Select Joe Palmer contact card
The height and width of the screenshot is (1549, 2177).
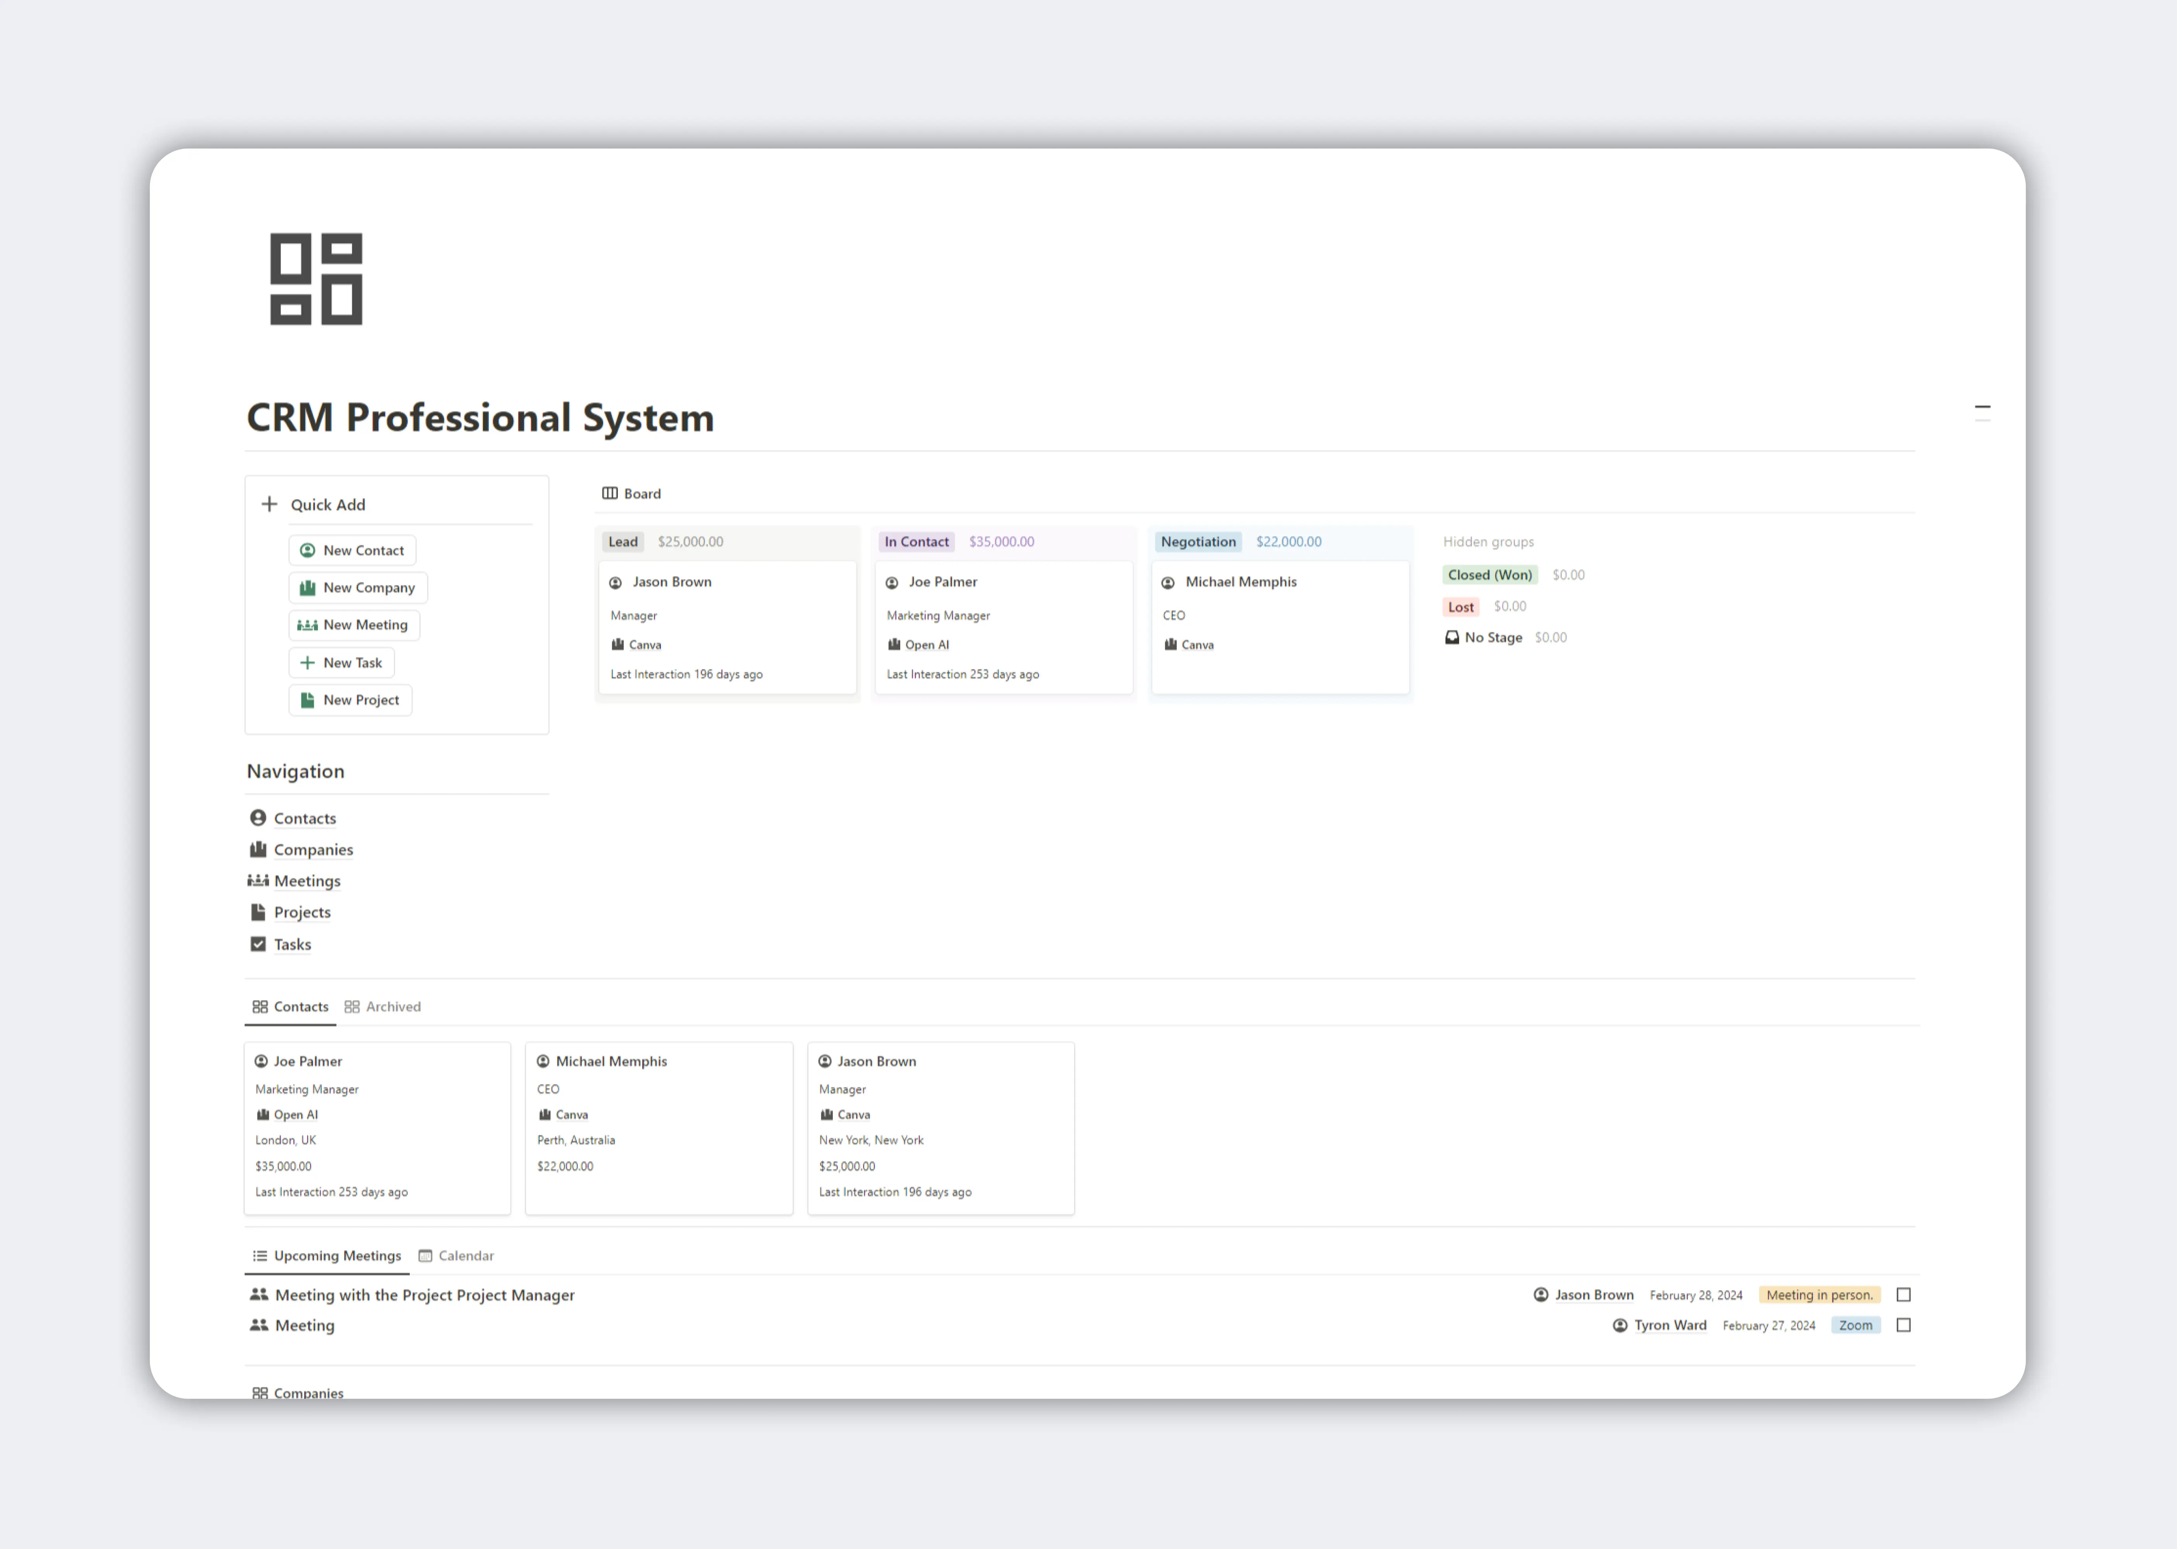coord(376,1123)
